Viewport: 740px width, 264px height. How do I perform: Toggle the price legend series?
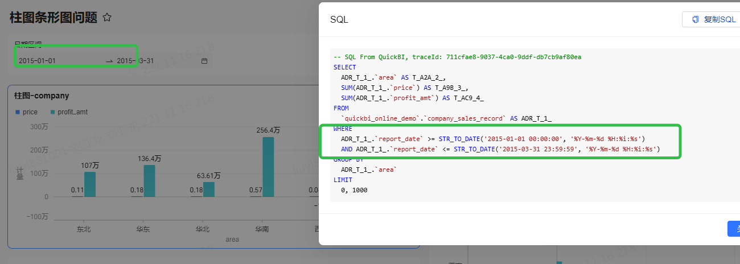[x=30, y=112]
